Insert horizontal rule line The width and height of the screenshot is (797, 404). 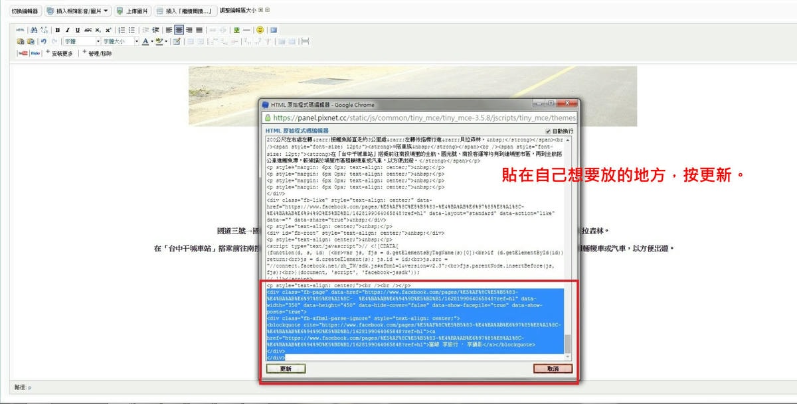pyautogui.click(x=246, y=30)
